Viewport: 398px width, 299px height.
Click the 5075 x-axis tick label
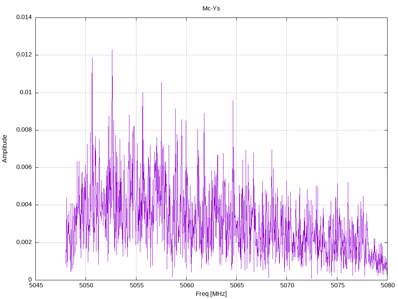pos(337,285)
